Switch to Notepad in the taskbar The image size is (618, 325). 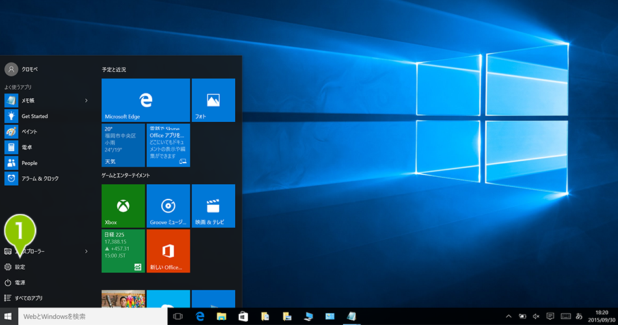click(351, 317)
